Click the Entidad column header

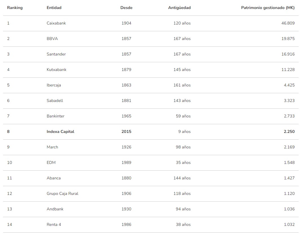pyautogui.click(x=54, y=8)
